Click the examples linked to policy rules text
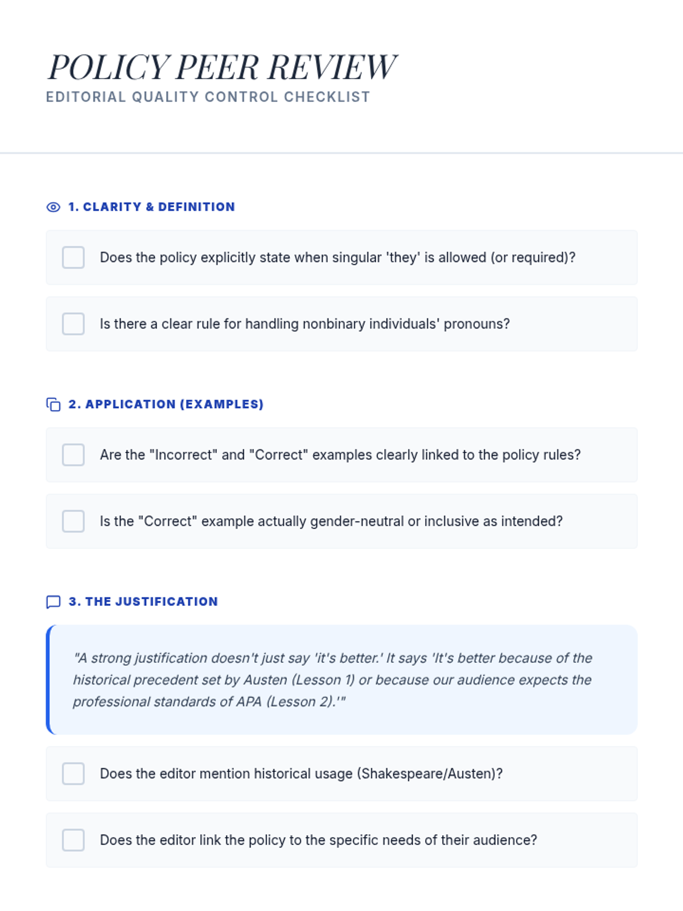 click(x=340, y=455)
